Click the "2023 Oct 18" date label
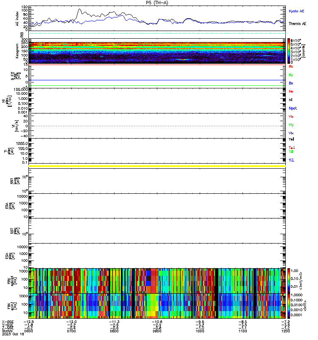Screen dimensions: 318x340 13,334
